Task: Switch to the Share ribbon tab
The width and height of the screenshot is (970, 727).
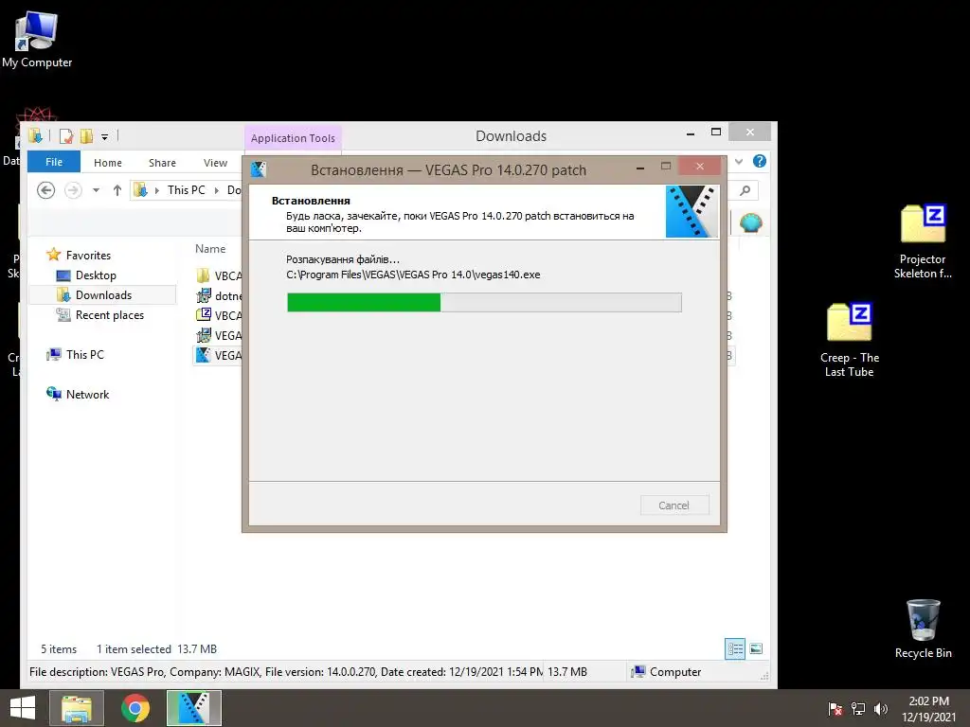Action: tap(162, 163)
